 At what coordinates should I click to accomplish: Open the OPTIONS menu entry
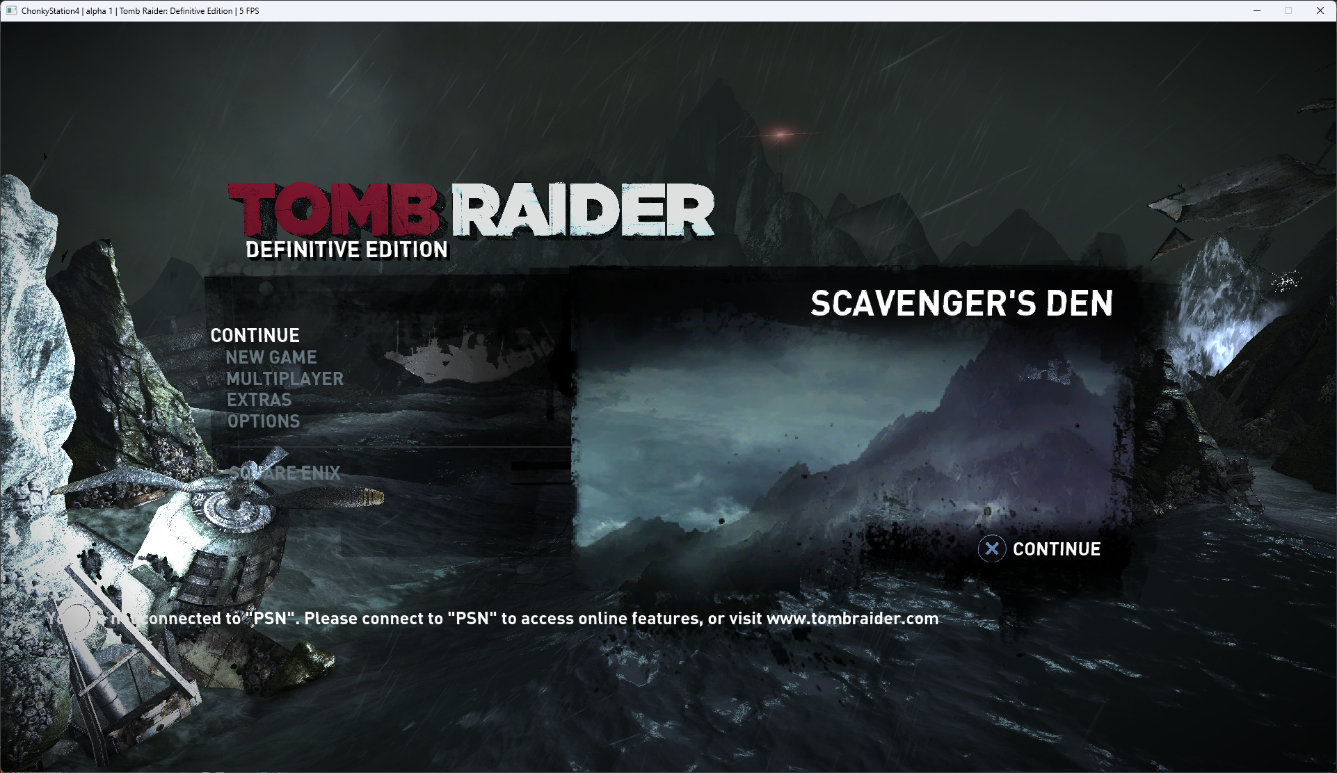[263, 421]
